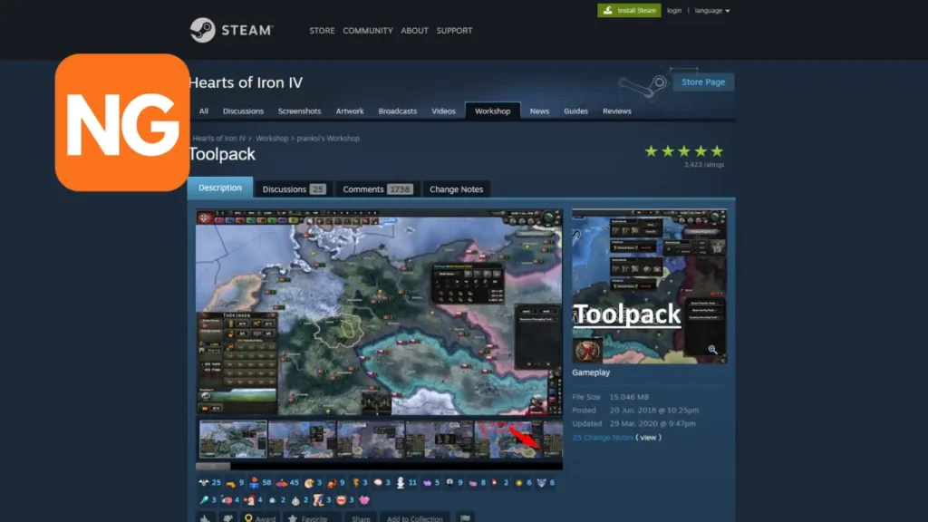Click the large main screenshot preview
Viewport: 928px width, 522px height.
coord(380,312)
